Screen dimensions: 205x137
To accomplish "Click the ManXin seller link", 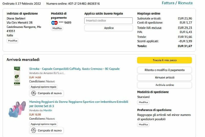I will [x=48, y=110].
